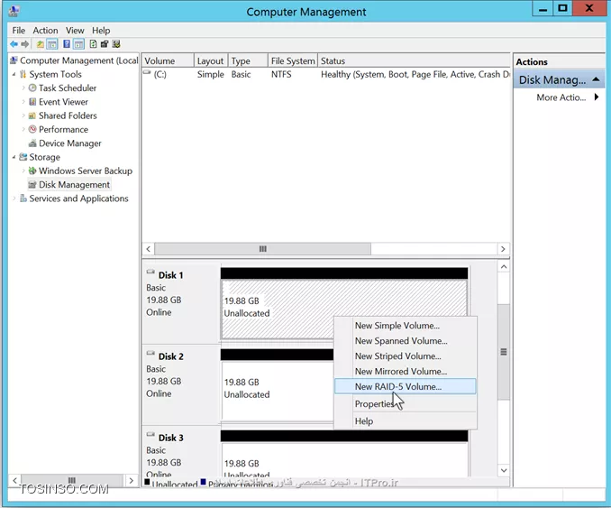Open the View menu
The image size is (611, 508).
pos(75,31)
